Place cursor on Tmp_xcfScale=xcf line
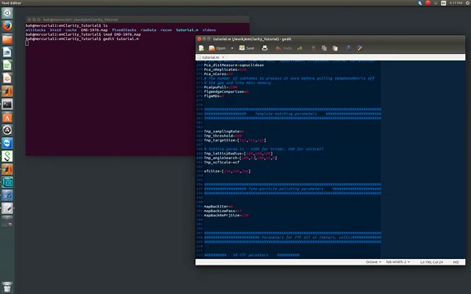The height and width of the screenshot is (294, 471). (x=222, y=163)
